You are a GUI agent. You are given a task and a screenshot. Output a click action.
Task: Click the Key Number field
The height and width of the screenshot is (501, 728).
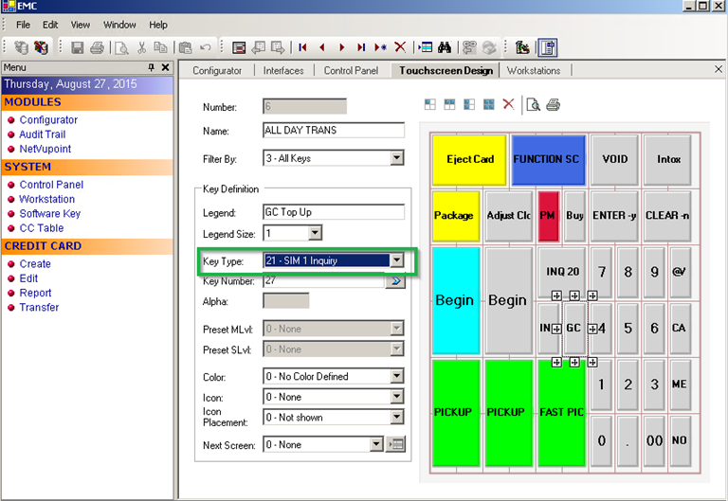323,281
